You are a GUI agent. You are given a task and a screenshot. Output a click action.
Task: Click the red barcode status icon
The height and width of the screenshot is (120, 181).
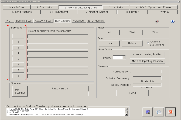pos(157,22)
